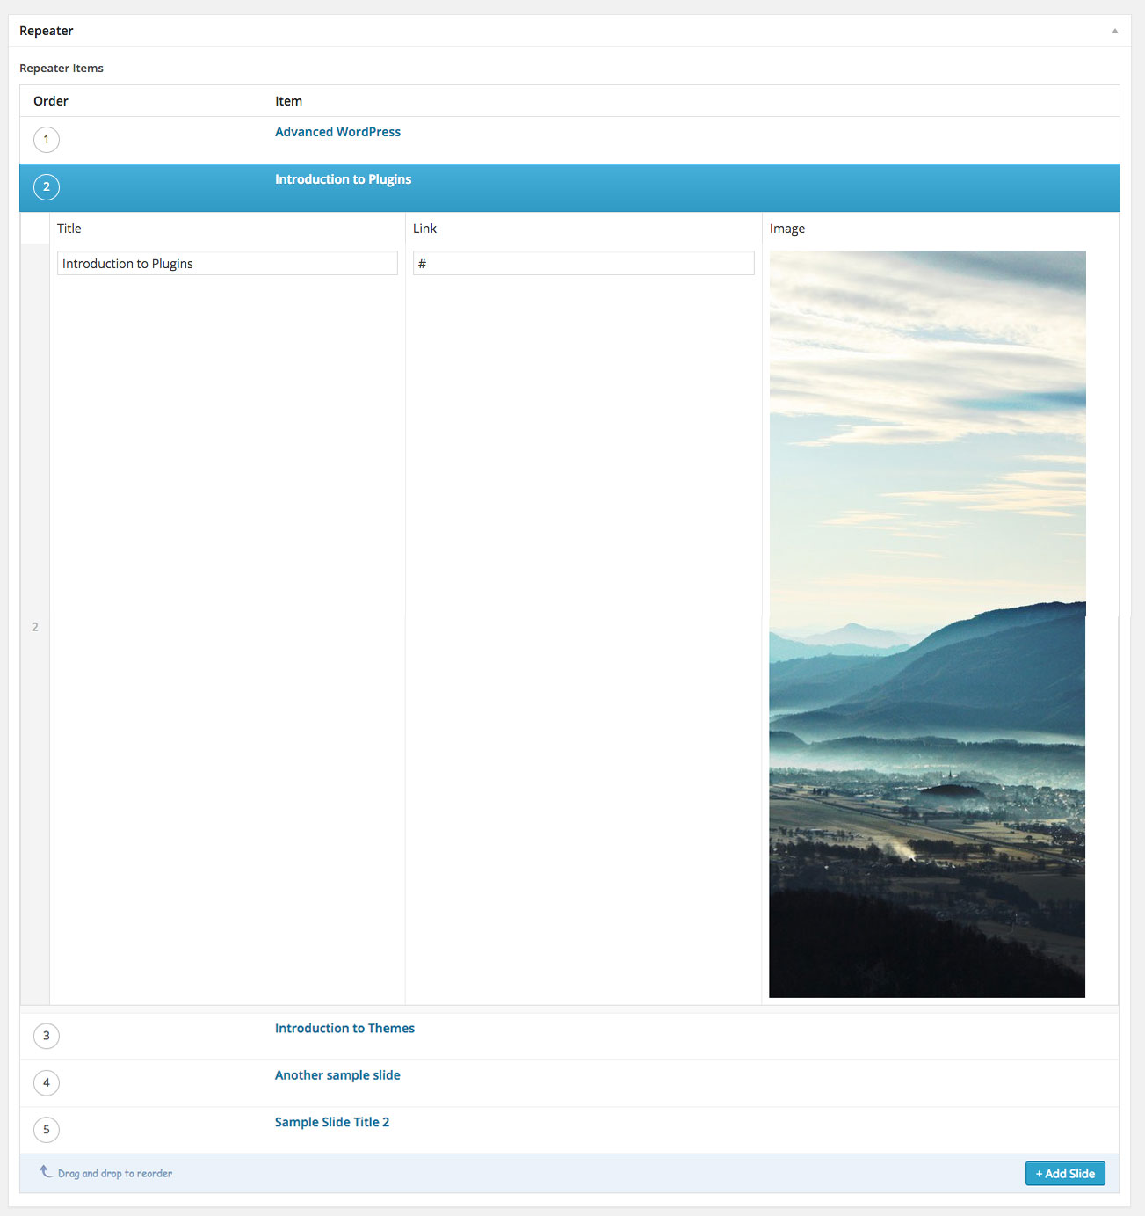Click the order number 2 circle icon
This screenshot has height=1216, width=1145.
(x=46, y=186)
